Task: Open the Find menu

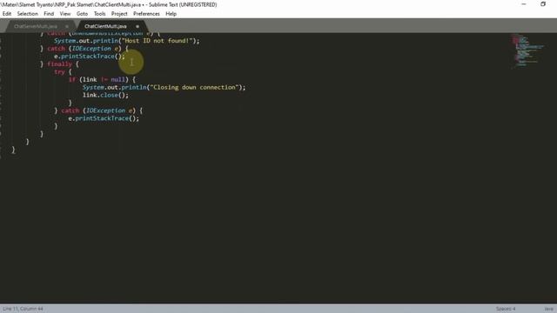Action: (x=49, y=14)
